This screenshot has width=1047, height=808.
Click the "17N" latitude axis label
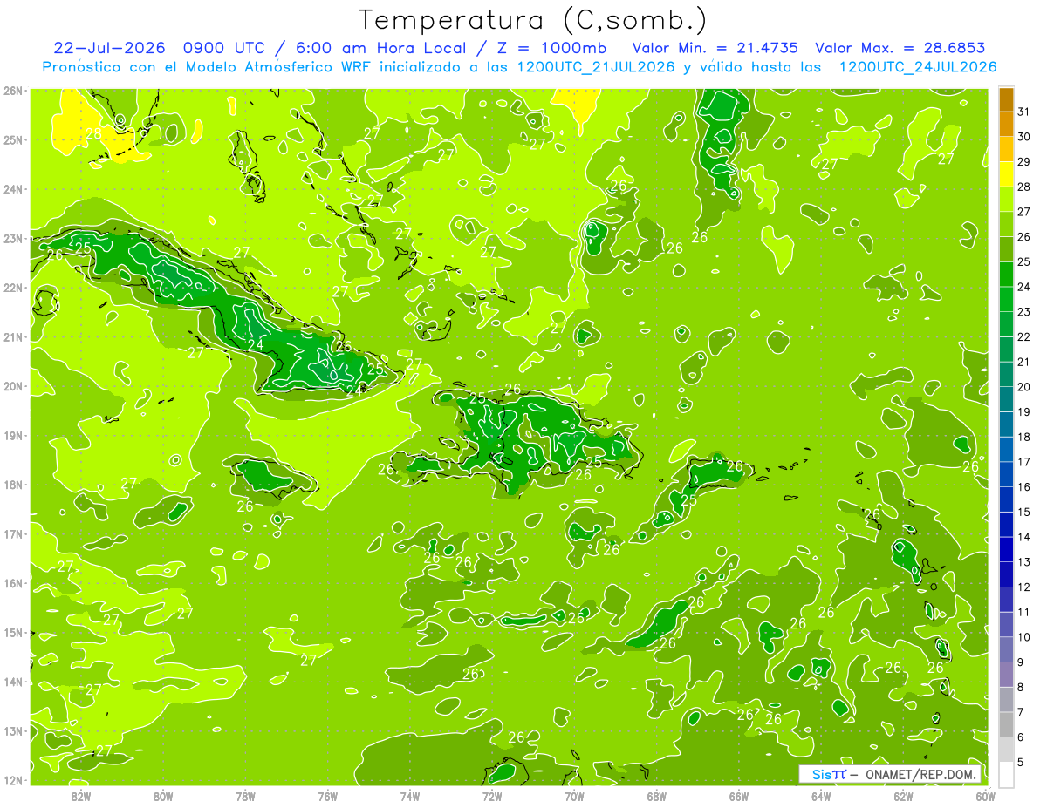(13, 534)
